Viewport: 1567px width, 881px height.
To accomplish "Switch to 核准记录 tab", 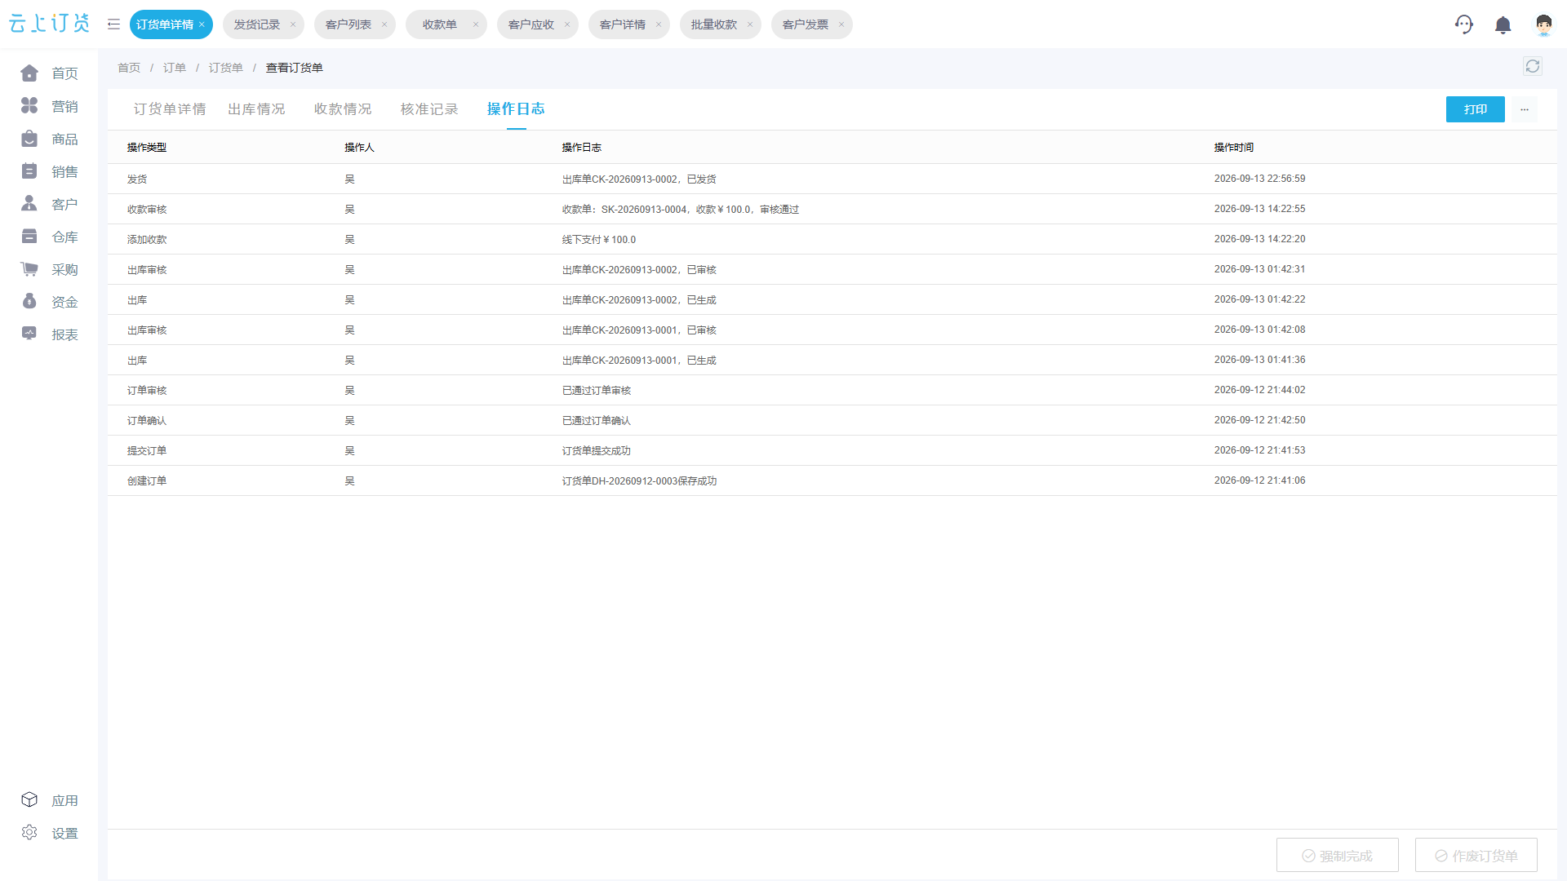I will pyautogui.click(x=429, y=109).
